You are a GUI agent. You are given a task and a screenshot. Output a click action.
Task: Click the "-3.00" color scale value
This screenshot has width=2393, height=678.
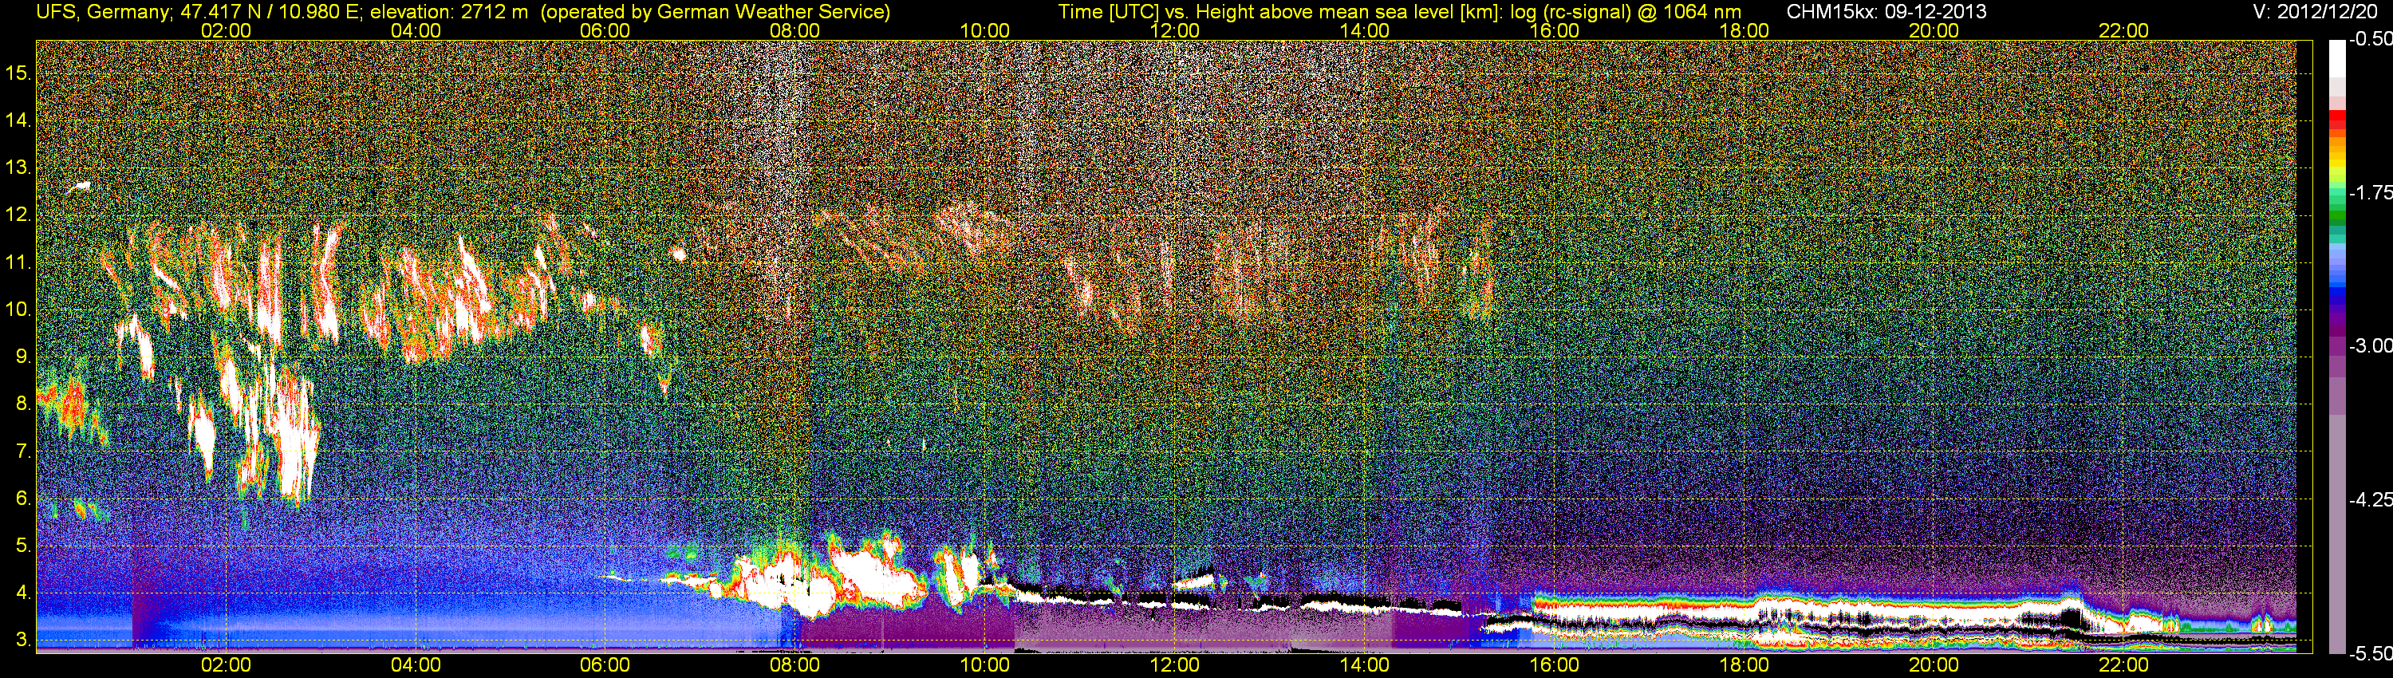click(2371, 346)
